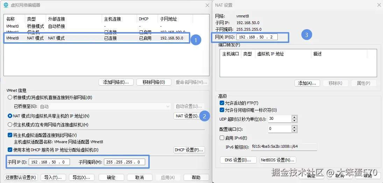This screenshot has height=183, width=383.
Task: Toggle 使用本地 DHCP 服务 checkbox
Action: click(10, 149)
